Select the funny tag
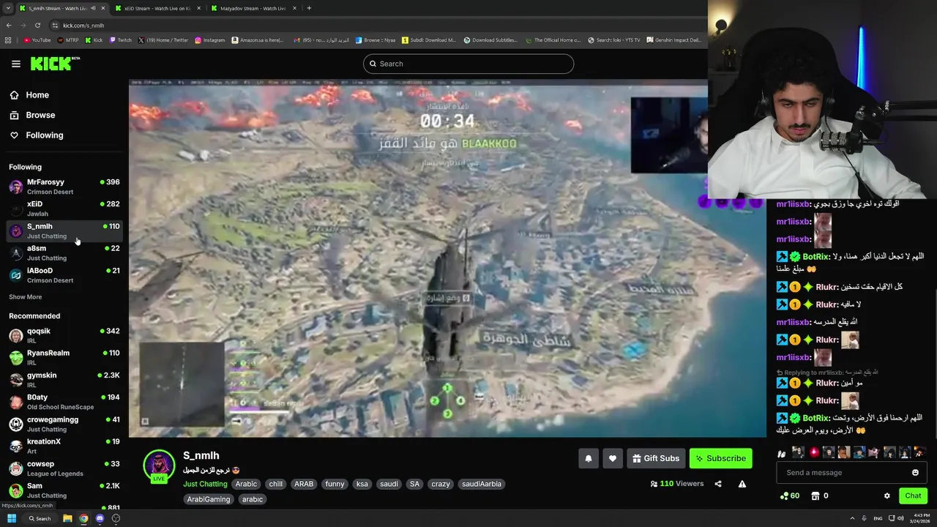 tap(335, 484)
